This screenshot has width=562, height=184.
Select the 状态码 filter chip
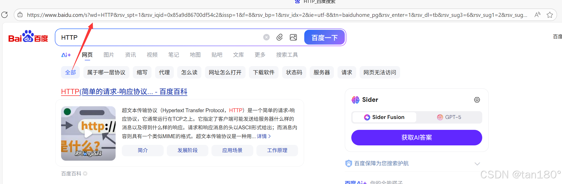[x=294, y=72]
